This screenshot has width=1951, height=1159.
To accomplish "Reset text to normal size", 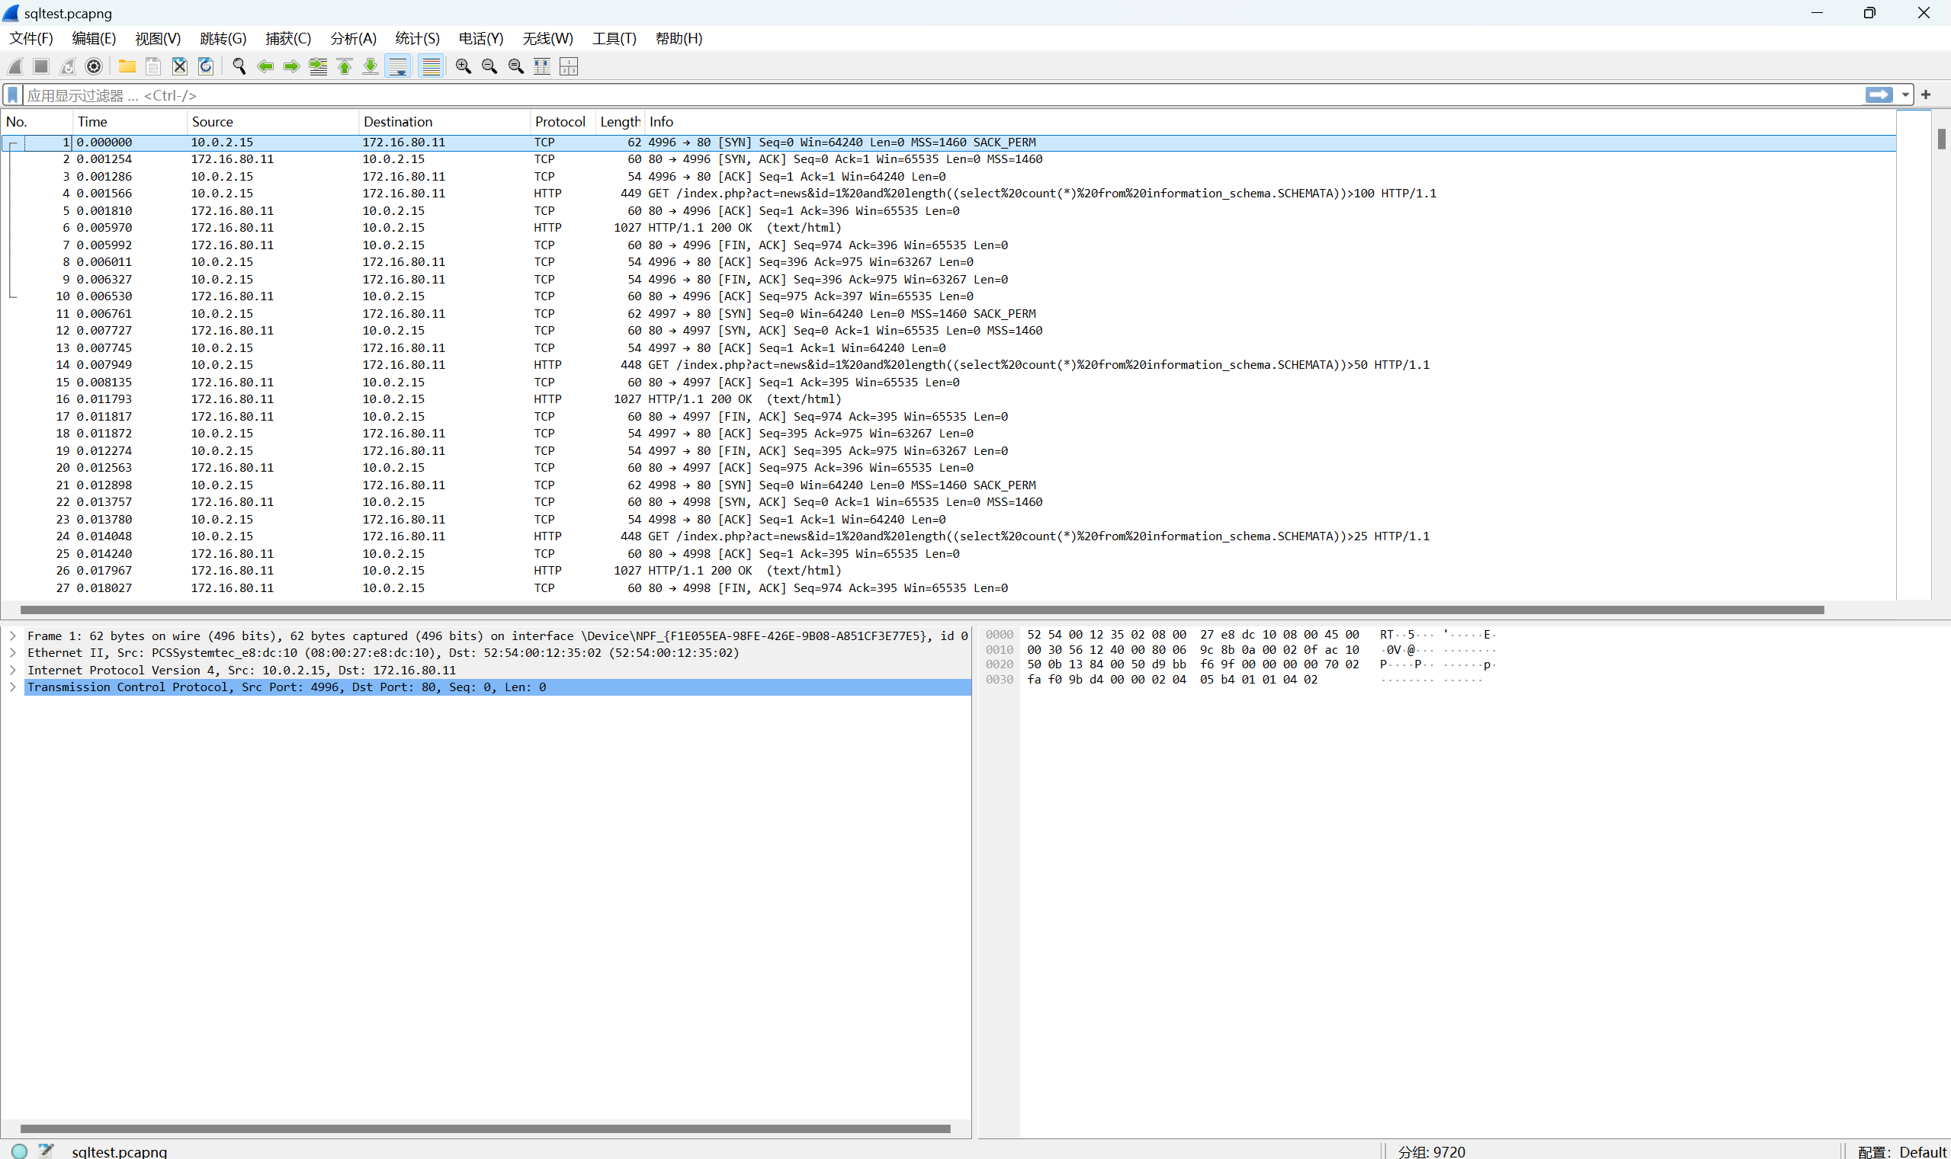I will [x=515, y=66].
